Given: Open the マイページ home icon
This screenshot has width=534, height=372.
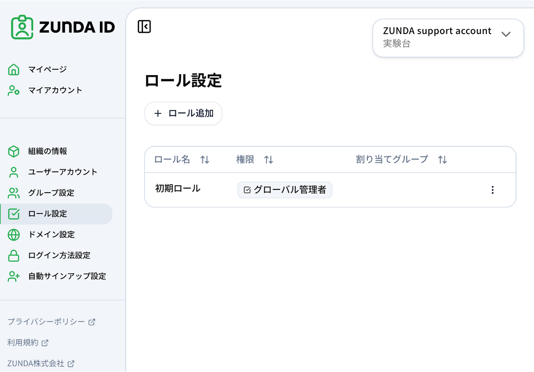Looking at the screenshot, I should [13, 69].
